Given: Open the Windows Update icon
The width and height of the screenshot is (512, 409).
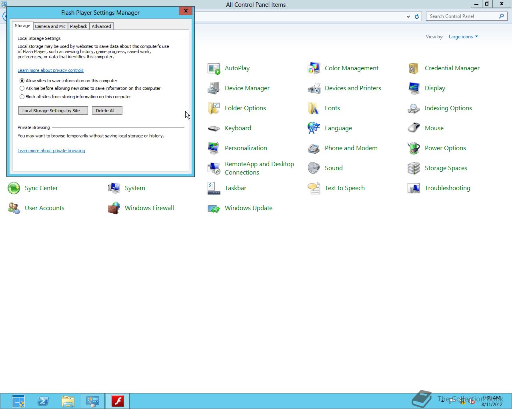Looking at the screenshot, I should pyautogui.click(x=214, y=208).
